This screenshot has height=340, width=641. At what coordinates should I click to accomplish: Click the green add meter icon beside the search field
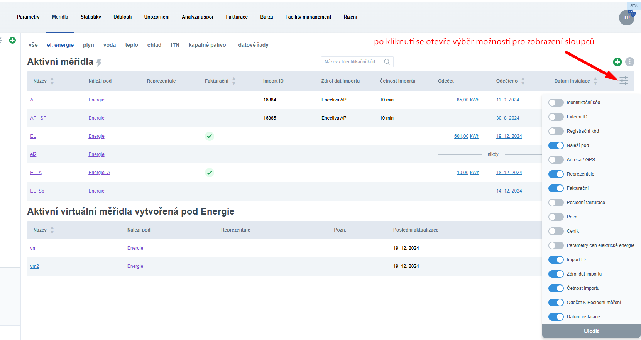[617, 62]
